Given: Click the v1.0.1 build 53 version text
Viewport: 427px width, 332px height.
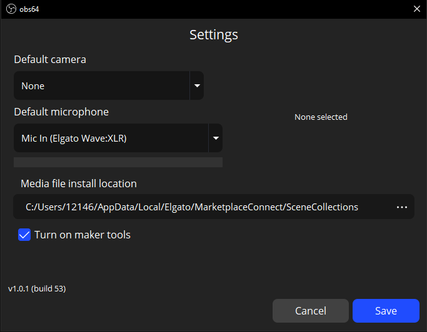Looking at the screenshot, I should (37, 289).
